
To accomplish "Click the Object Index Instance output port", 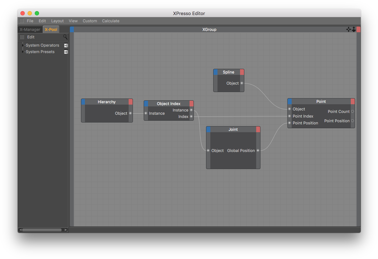I will pos(191,110).
